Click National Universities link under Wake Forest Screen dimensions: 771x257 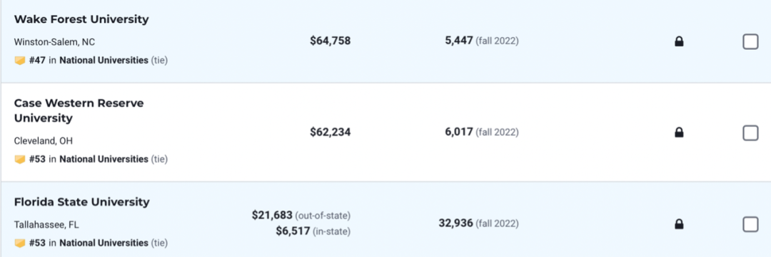(x=104, y=61)
